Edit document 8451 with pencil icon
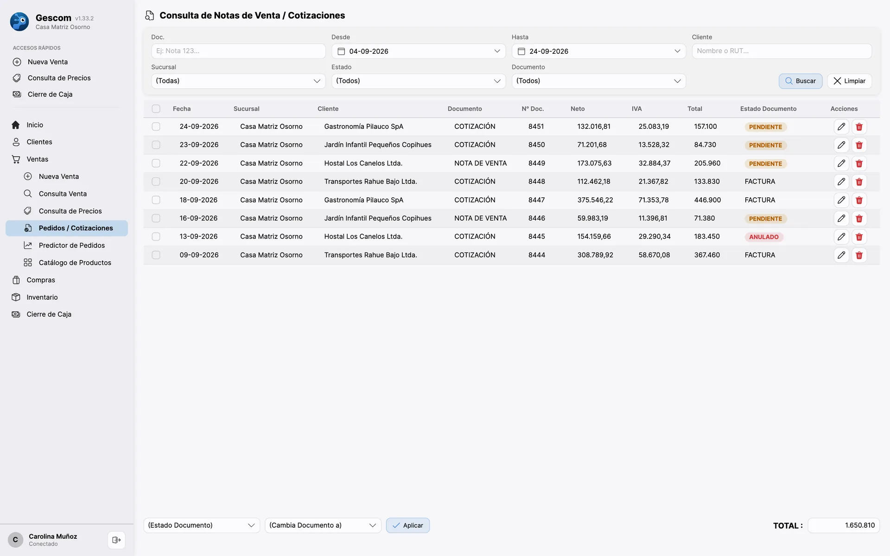This screenshot has height=556, width=890. [x=841, y=126]
